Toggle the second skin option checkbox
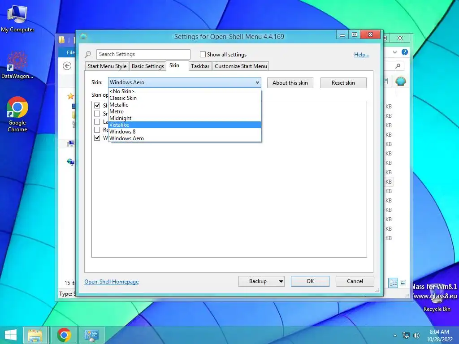Viewport: 459px width, 344px height. point(97,113)
